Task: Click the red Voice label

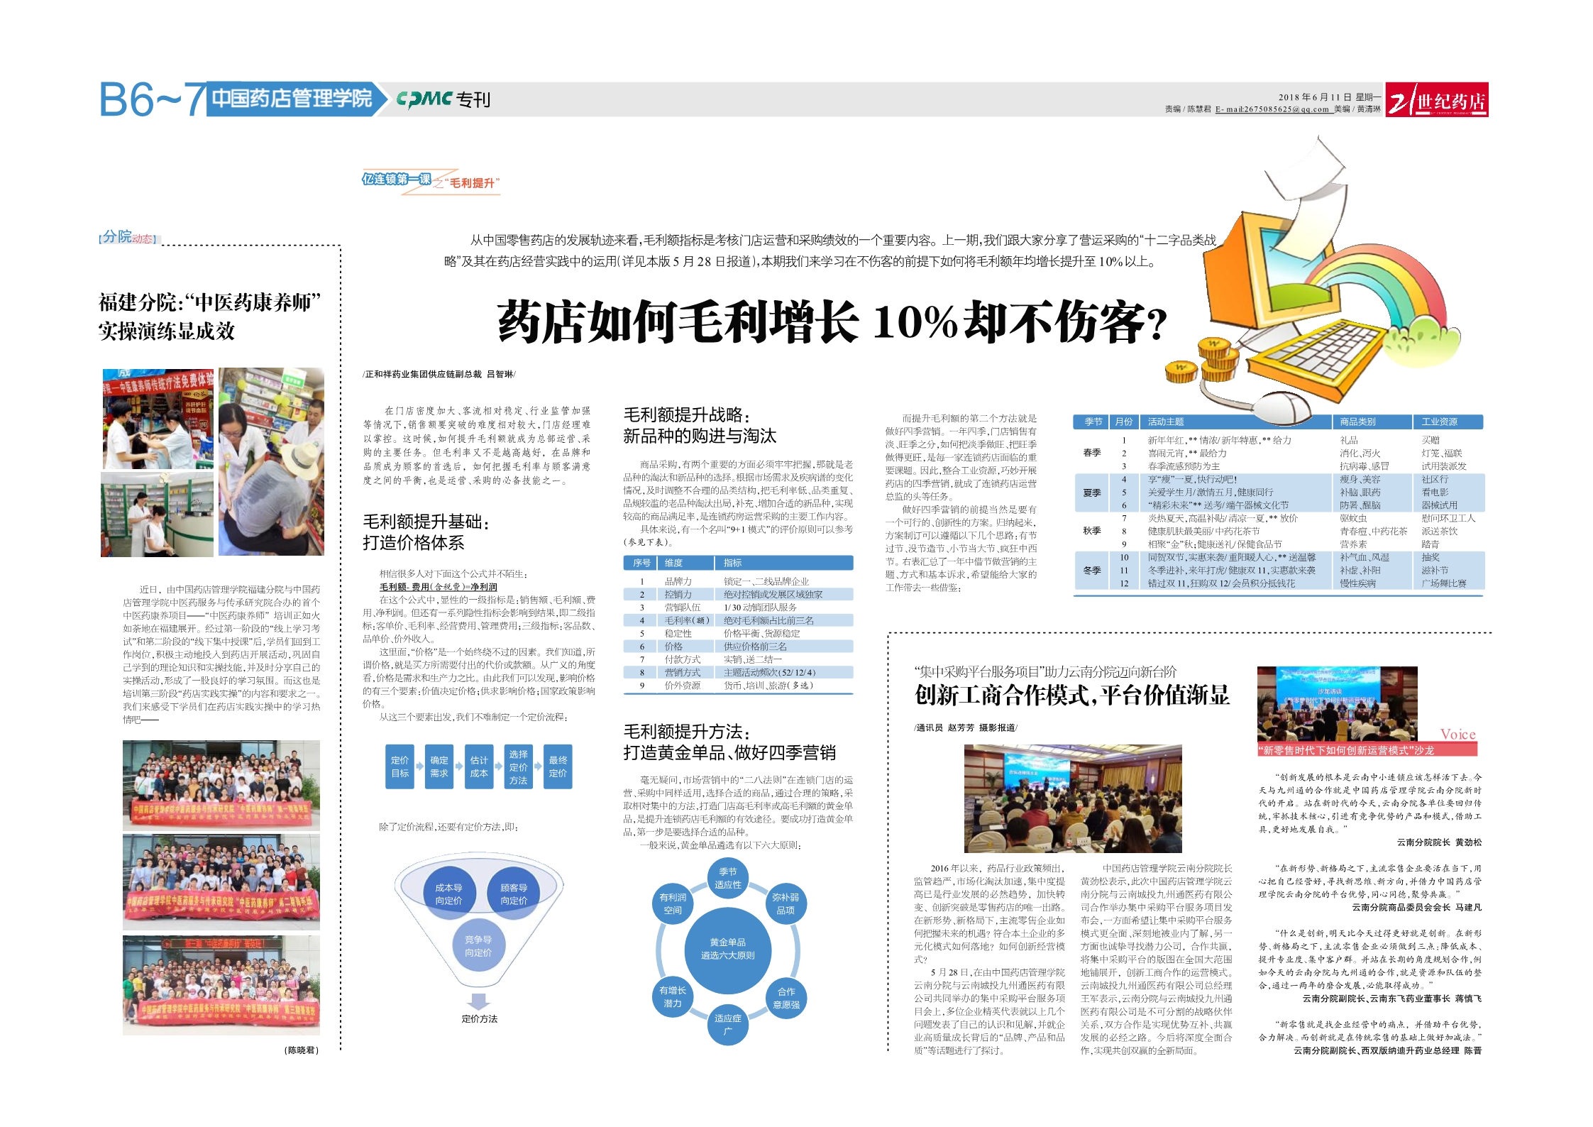Action: [x=1457, y=734]
